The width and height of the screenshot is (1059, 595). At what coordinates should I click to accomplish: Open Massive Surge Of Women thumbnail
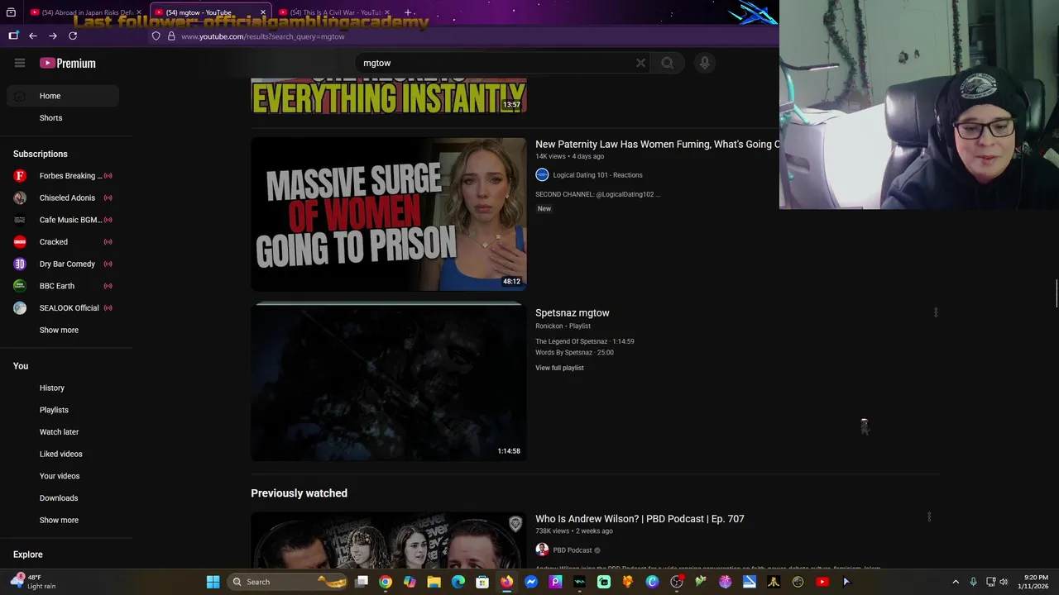(x=389, y=214)
